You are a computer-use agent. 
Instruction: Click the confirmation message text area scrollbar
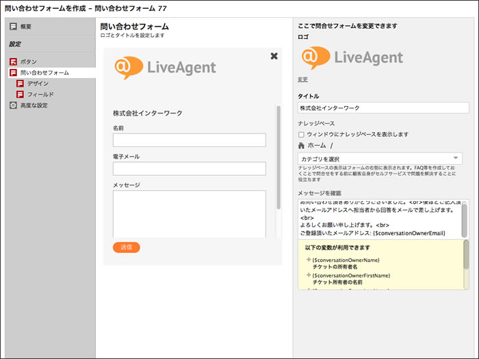pos(465,220)
